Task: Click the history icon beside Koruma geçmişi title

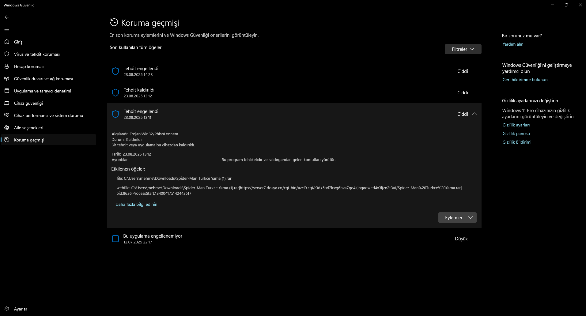Action: click(x=114, y=22)
